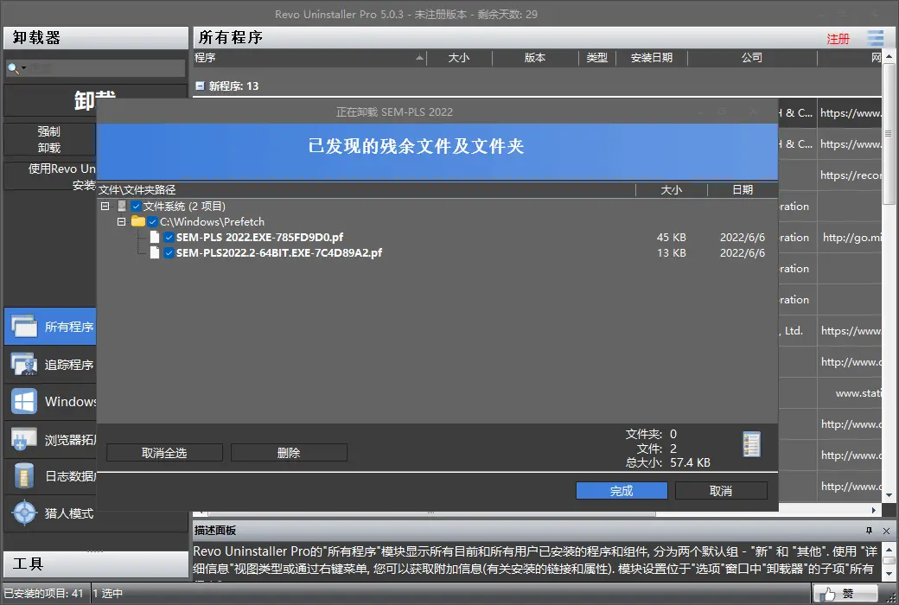Click the 已安装的项目: 41 status entry
The width and height of the screenshot is (899, 605).
pyautogui.click(x=43, y=594)
